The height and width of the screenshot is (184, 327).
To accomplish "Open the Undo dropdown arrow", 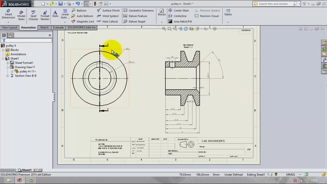I will (x=82, y=4).
